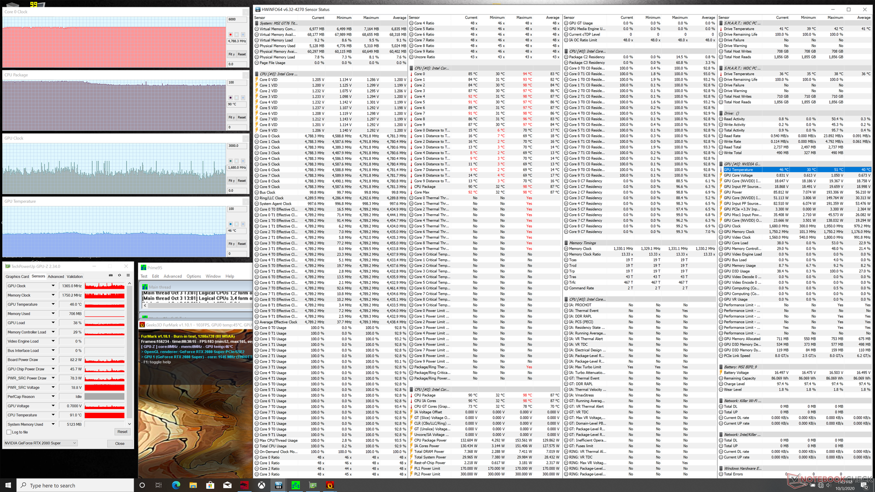Screen dimensions: 875x492
Task: Enable the Log to file checkbox
Action: pyautogui.click(x=9, y=432)
